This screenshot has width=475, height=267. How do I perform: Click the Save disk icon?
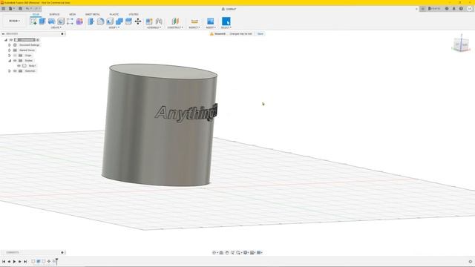coord(20,9)
